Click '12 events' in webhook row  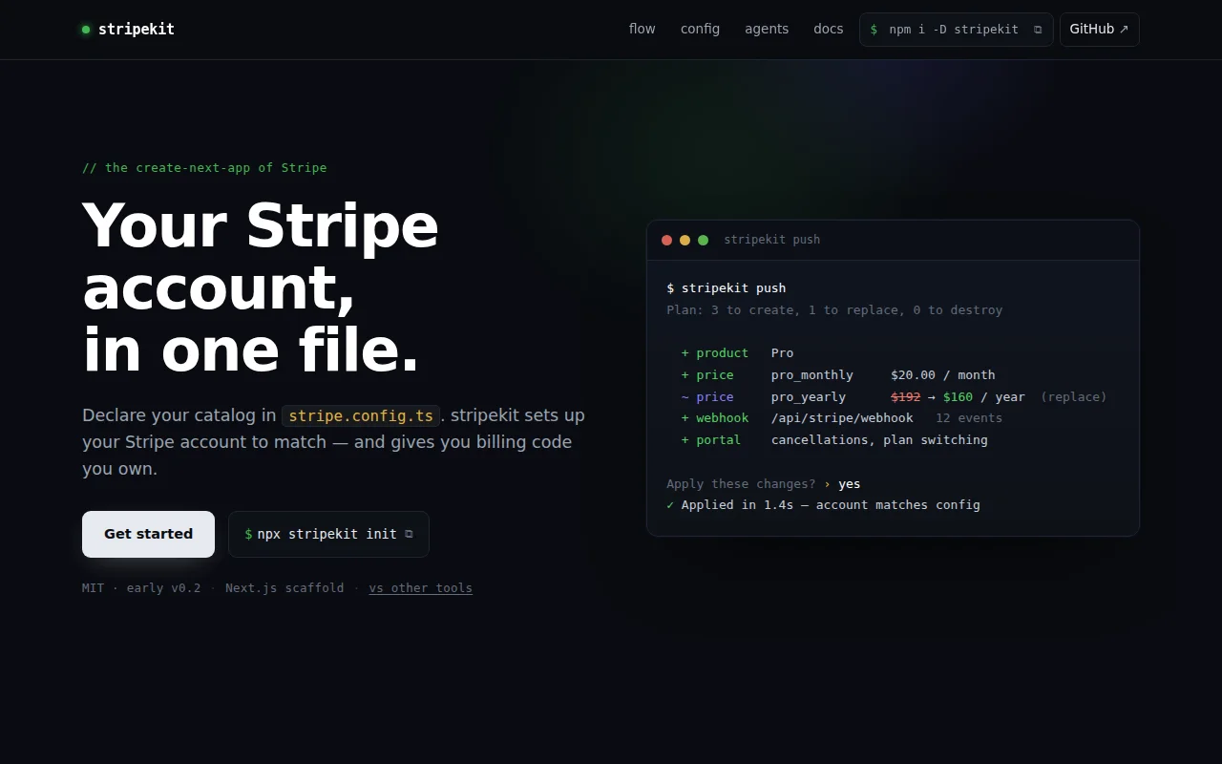point(969,418)
